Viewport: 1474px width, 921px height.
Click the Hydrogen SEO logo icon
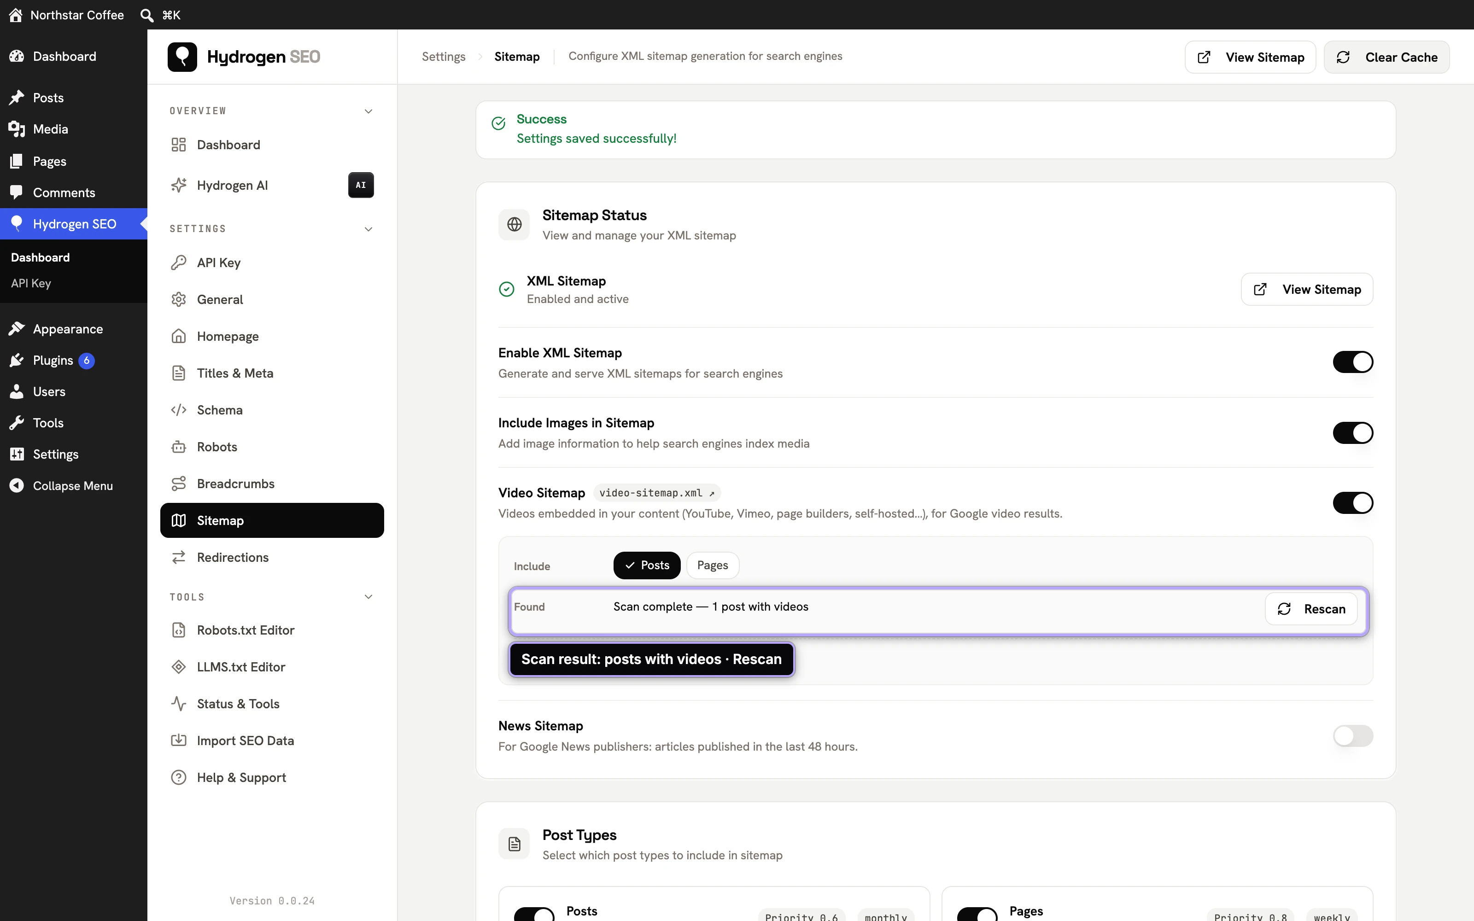pos(182,57)
